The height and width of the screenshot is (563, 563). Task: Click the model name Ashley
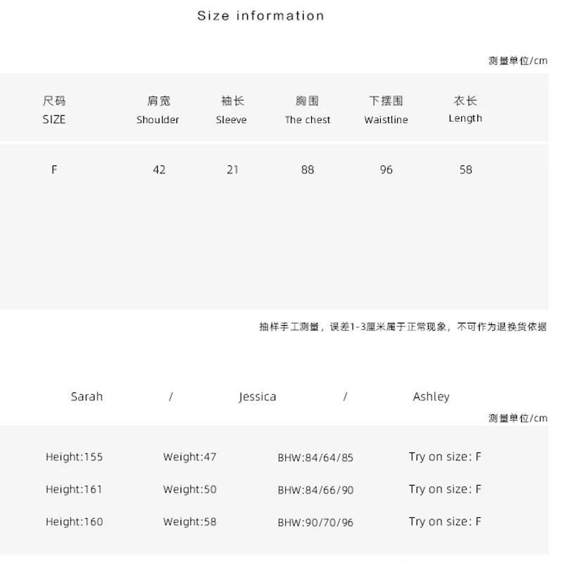[431, 397]
